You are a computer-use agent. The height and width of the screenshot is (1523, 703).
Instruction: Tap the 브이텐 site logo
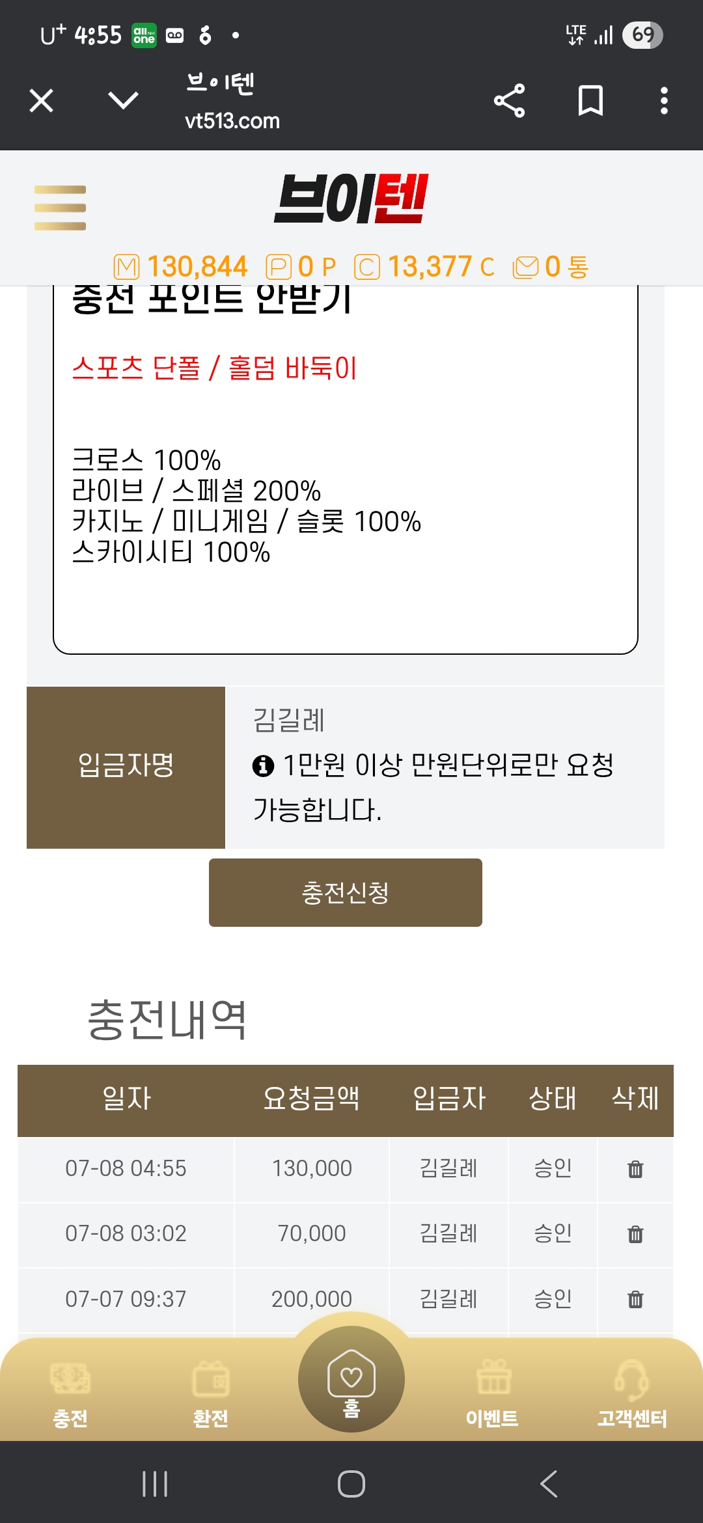point(350,199)
